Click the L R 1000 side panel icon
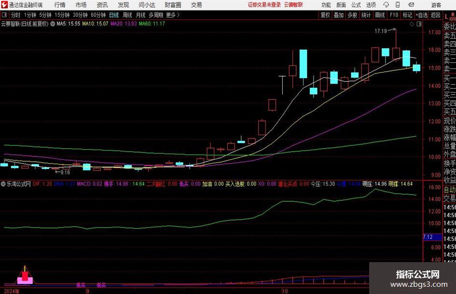This screenshot has height=294, width=456. coord(450,16)
